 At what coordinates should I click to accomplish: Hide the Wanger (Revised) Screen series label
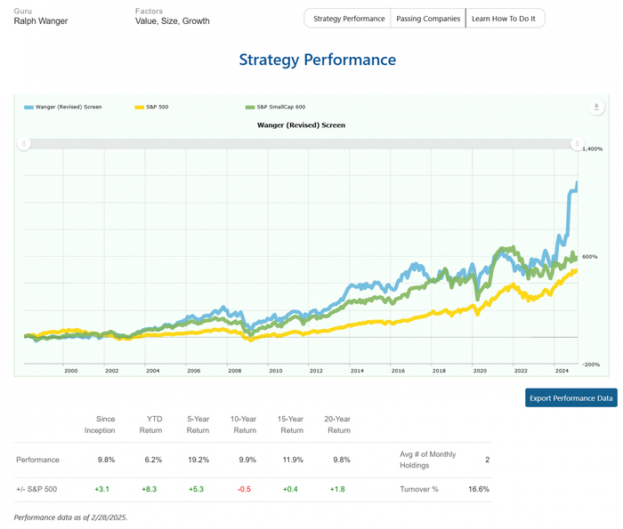(x=69, y=107)
